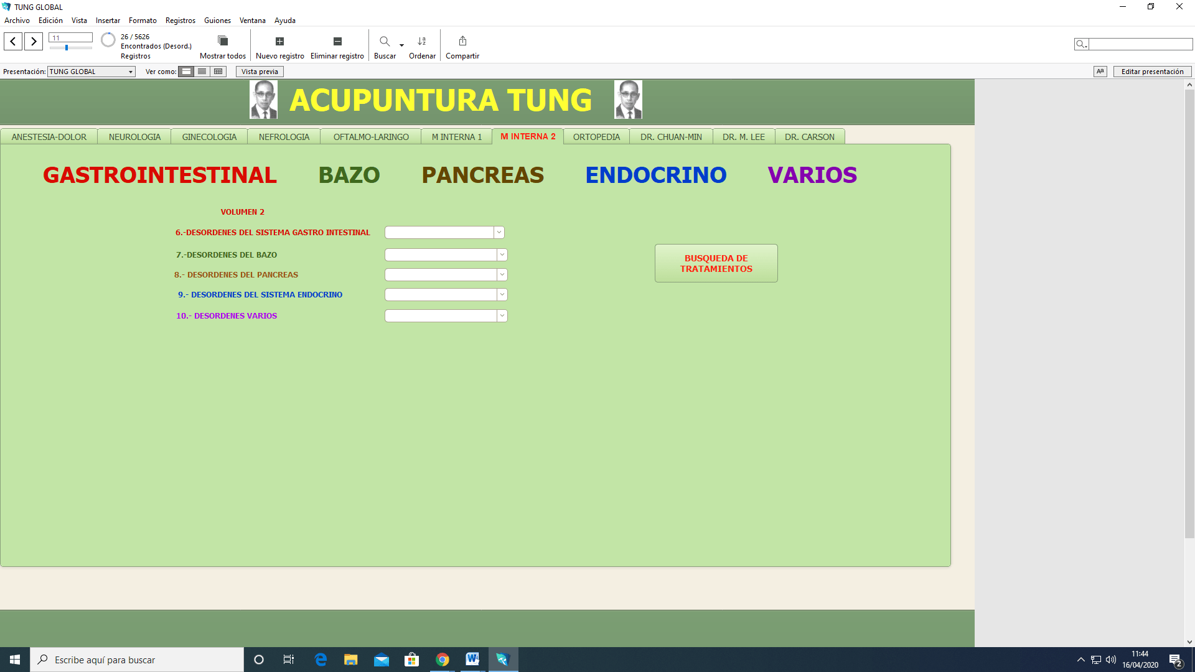The image size is (1195, 672).
Task: Click the Editar presentación button
Action: (x=1152, y=72)
